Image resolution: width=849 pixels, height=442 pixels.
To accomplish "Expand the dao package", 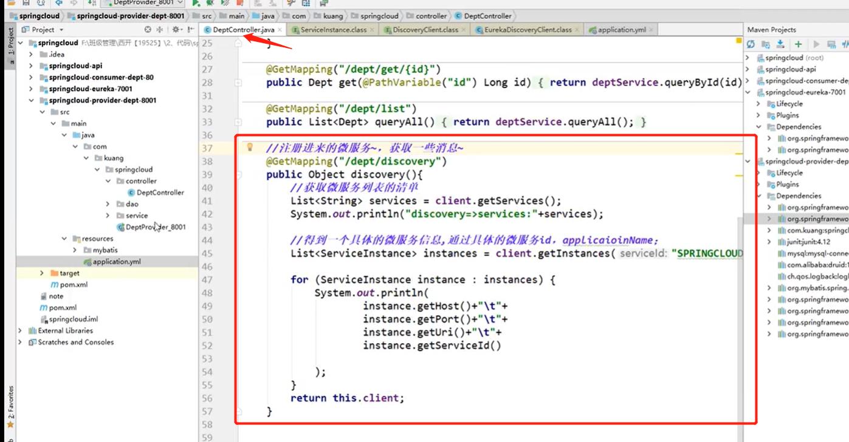I will tap(108, 204).
